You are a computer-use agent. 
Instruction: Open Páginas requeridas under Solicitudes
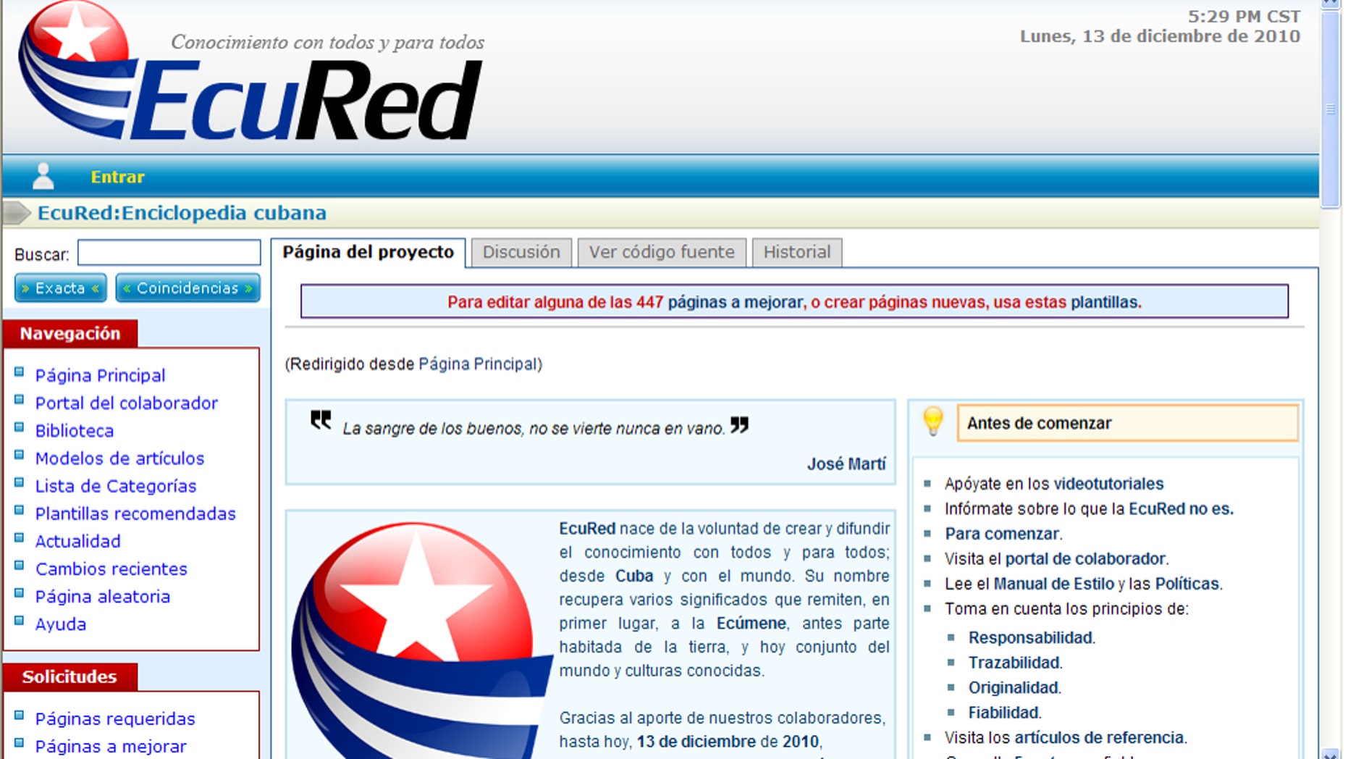115,718
